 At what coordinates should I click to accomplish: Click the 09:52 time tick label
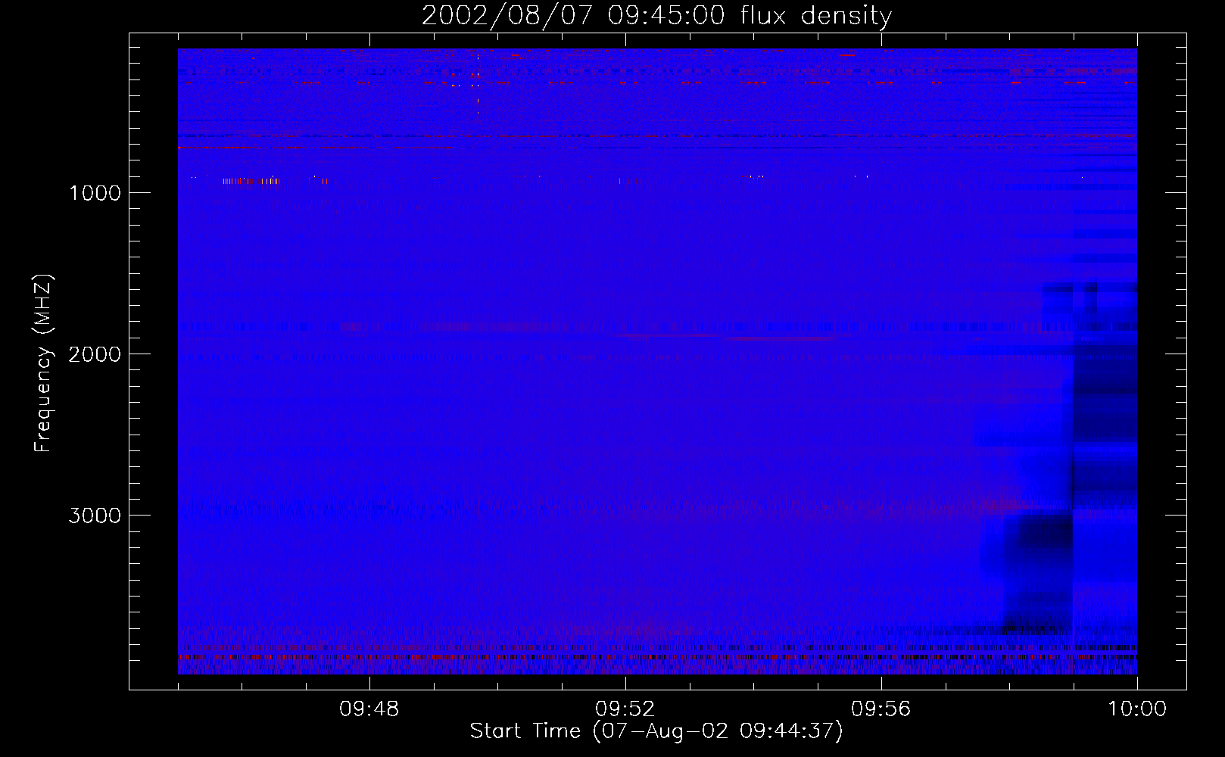point(625,709)
